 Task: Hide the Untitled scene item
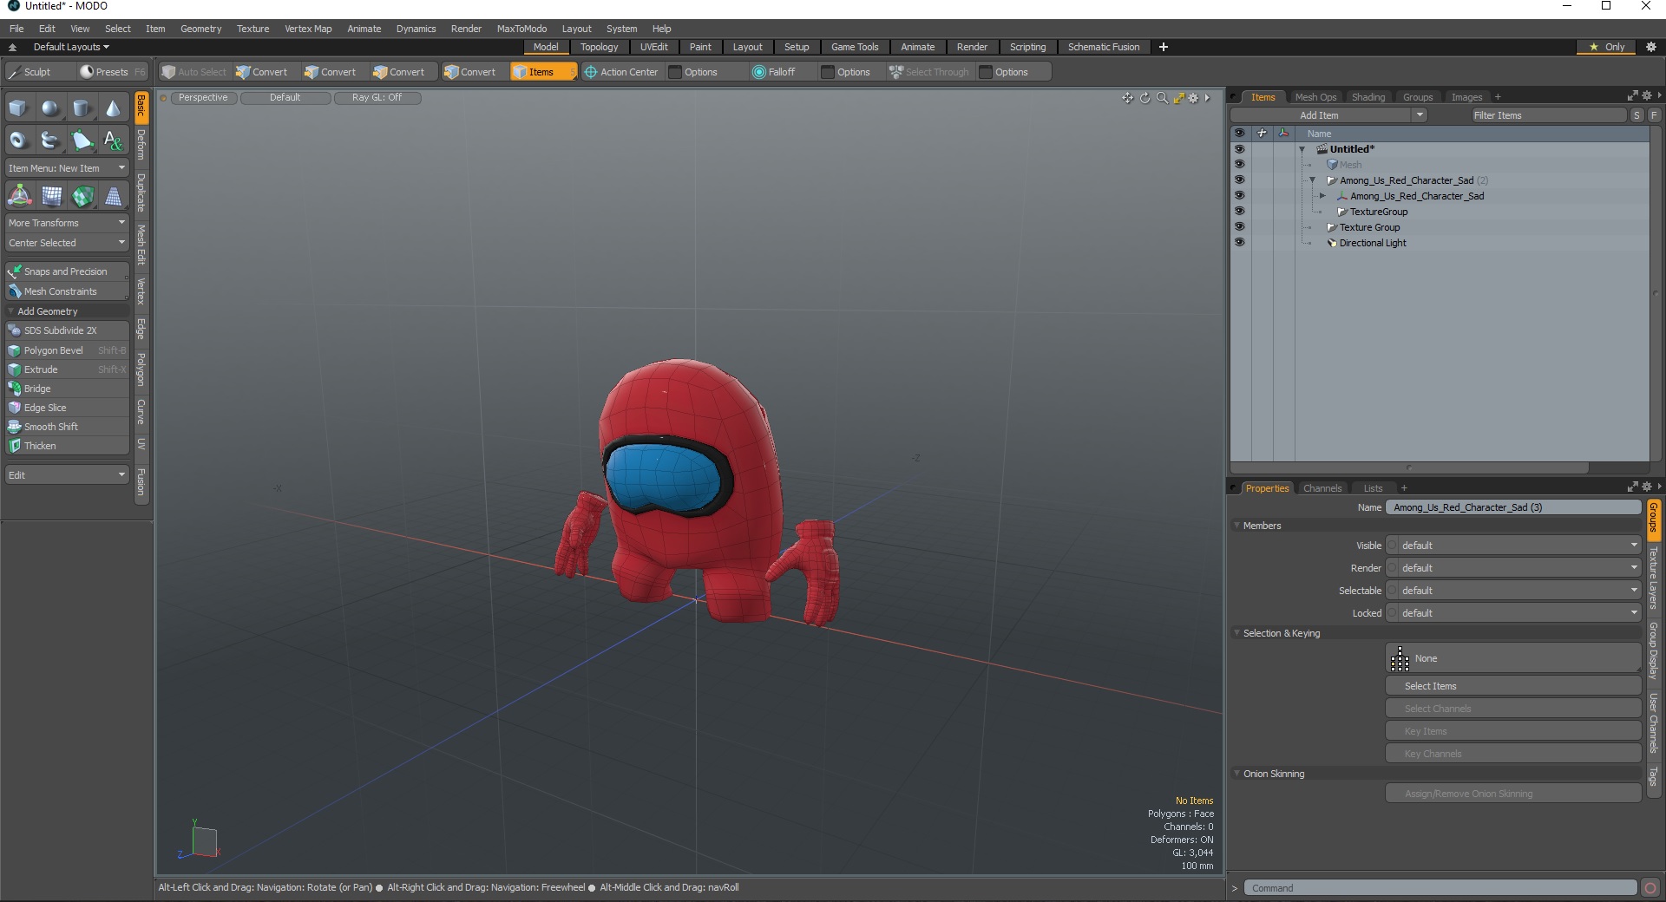[1239, 149]
